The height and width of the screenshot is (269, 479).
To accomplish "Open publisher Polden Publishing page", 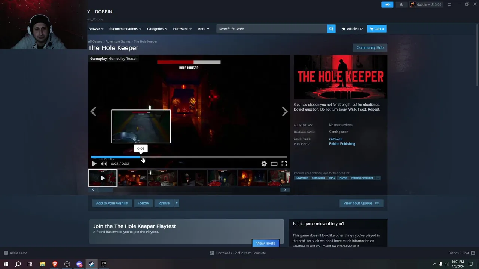I will (x=342, y=144).
